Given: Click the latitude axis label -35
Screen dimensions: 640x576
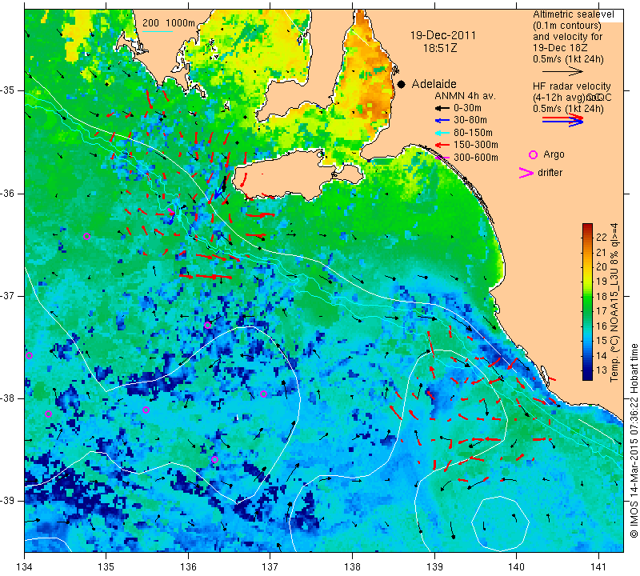Looking at the screenshot, I should (x=7, y=90).
